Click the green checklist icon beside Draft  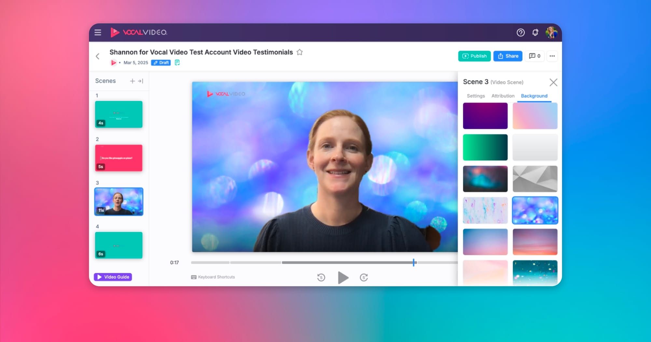177,63
